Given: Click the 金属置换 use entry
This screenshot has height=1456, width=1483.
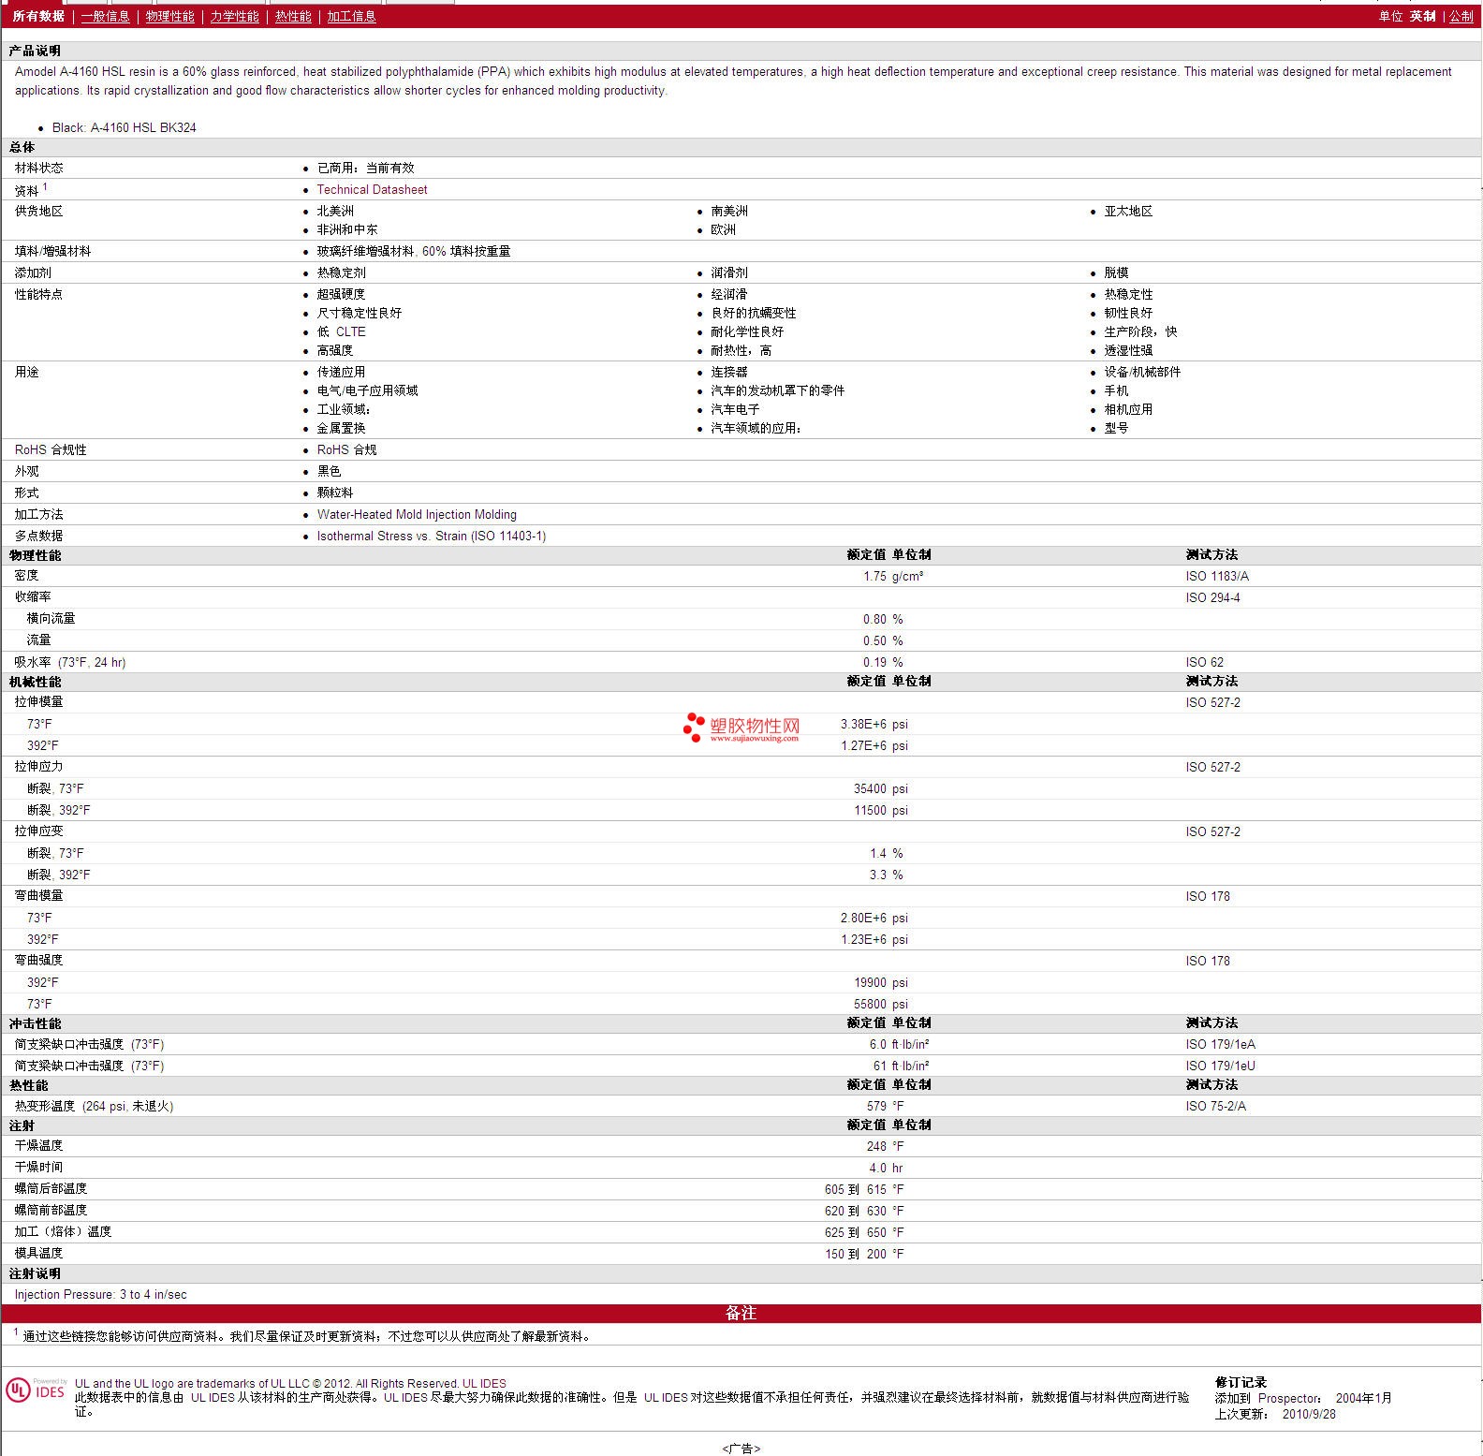Looking at the screenshot, I should [341, 428].
